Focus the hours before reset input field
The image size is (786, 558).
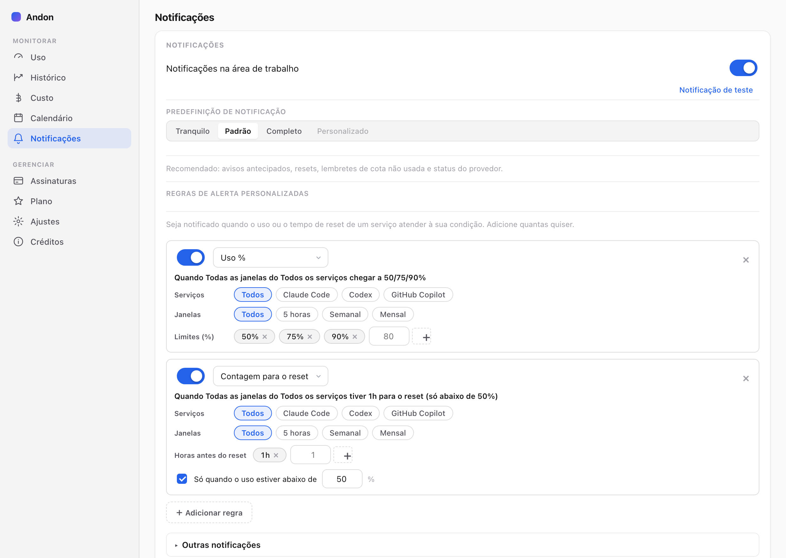(310, 455)
